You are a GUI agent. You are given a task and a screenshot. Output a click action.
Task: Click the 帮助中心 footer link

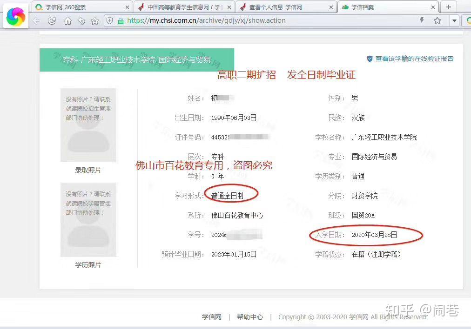pyautogui.click(x=249, y=316)
